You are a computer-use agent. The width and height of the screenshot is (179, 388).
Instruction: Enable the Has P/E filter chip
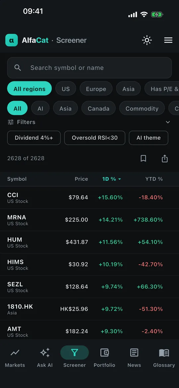click(x=162, y=88)
